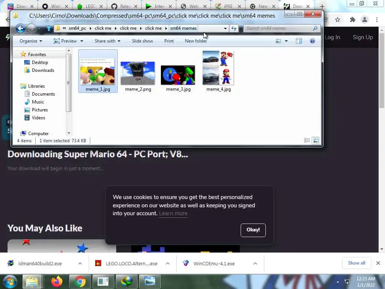Change view using the views icon

(x=278, y=41)
